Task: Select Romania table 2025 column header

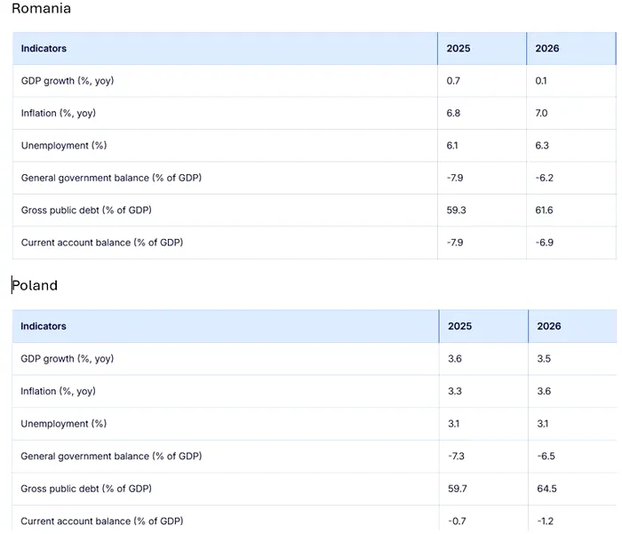Action: click(459, 48)
